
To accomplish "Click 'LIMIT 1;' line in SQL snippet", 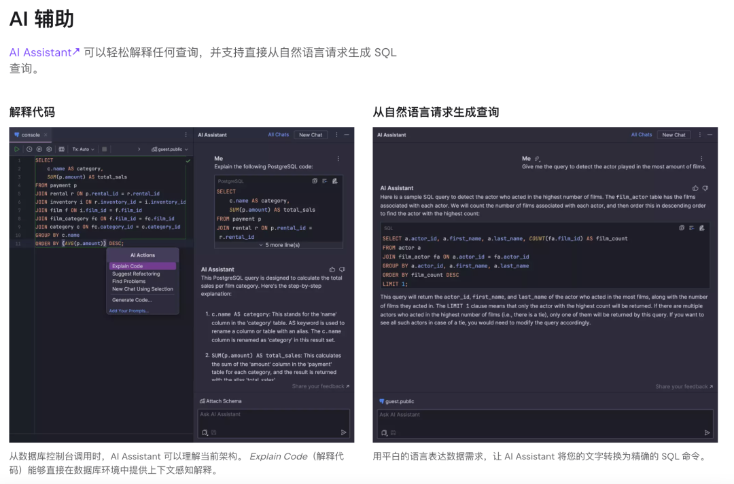I will click(x=395, y=284).
